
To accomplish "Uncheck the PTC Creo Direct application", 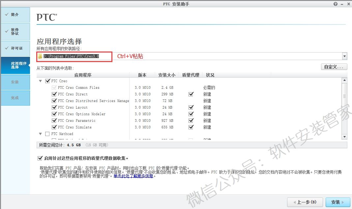I will 54,94.
